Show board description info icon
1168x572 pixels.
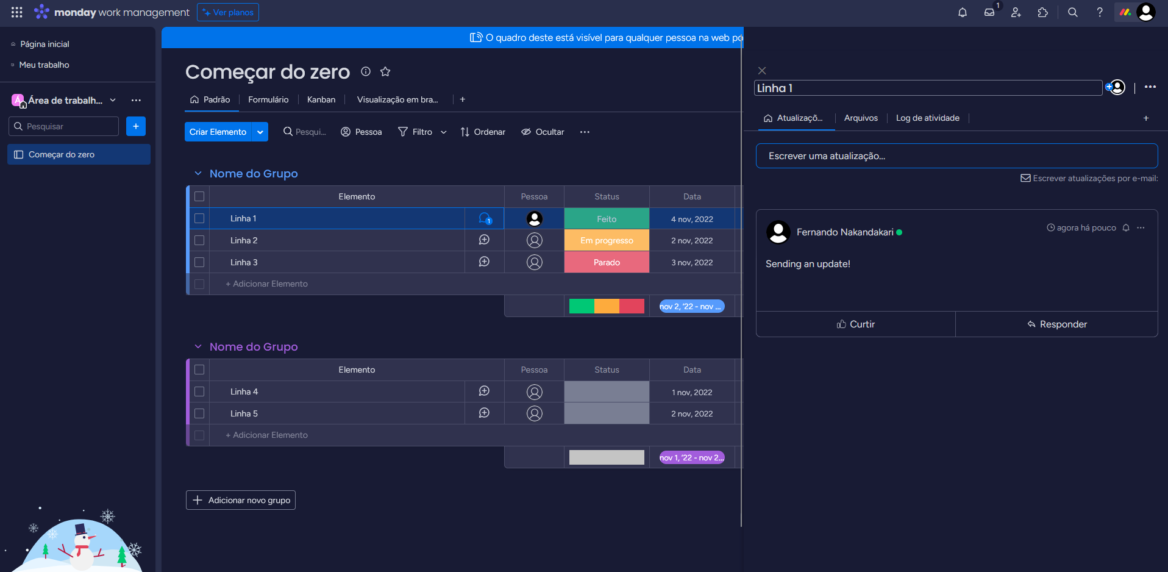tap(366, 71)
